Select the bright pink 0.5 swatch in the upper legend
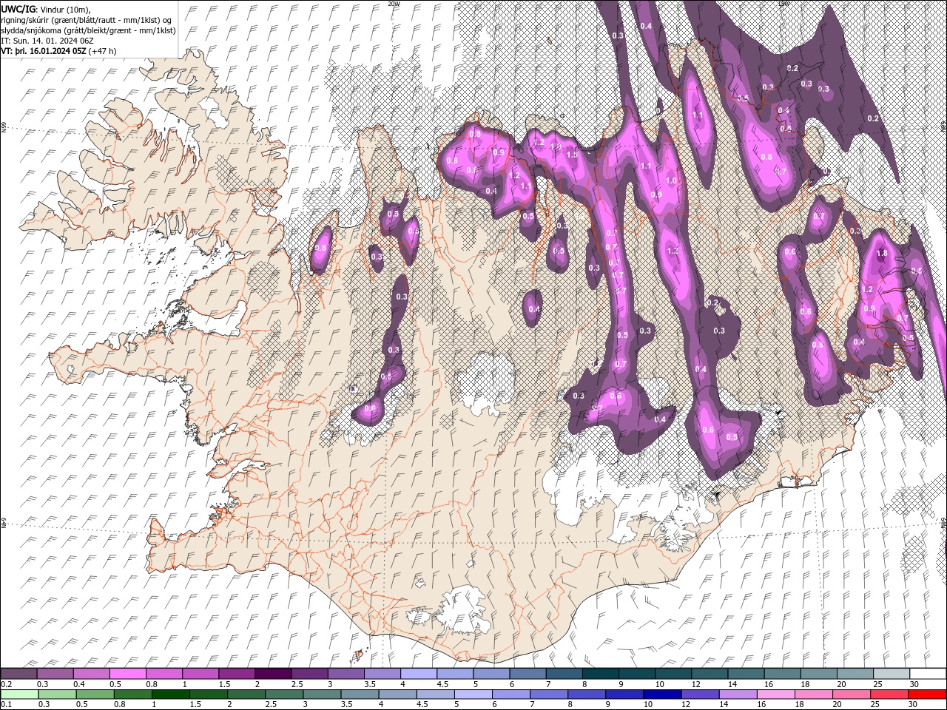 (127, 674)
